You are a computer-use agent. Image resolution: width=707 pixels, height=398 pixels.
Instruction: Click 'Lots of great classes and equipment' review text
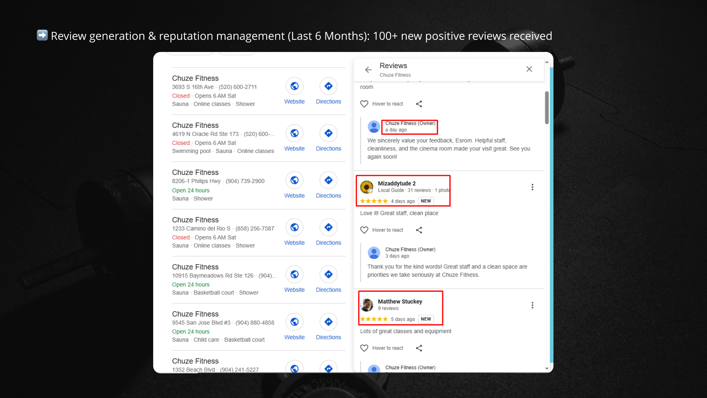[405, 331]
